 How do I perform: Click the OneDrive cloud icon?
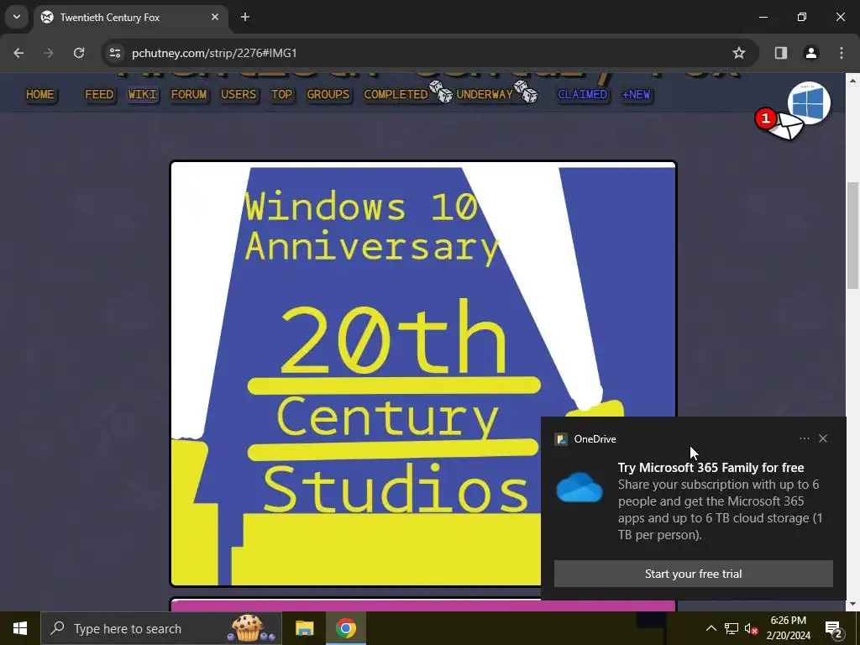click(579, 487)
